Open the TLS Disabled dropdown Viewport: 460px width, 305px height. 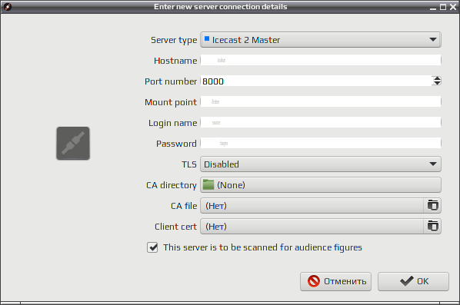[x=320, y=164]
